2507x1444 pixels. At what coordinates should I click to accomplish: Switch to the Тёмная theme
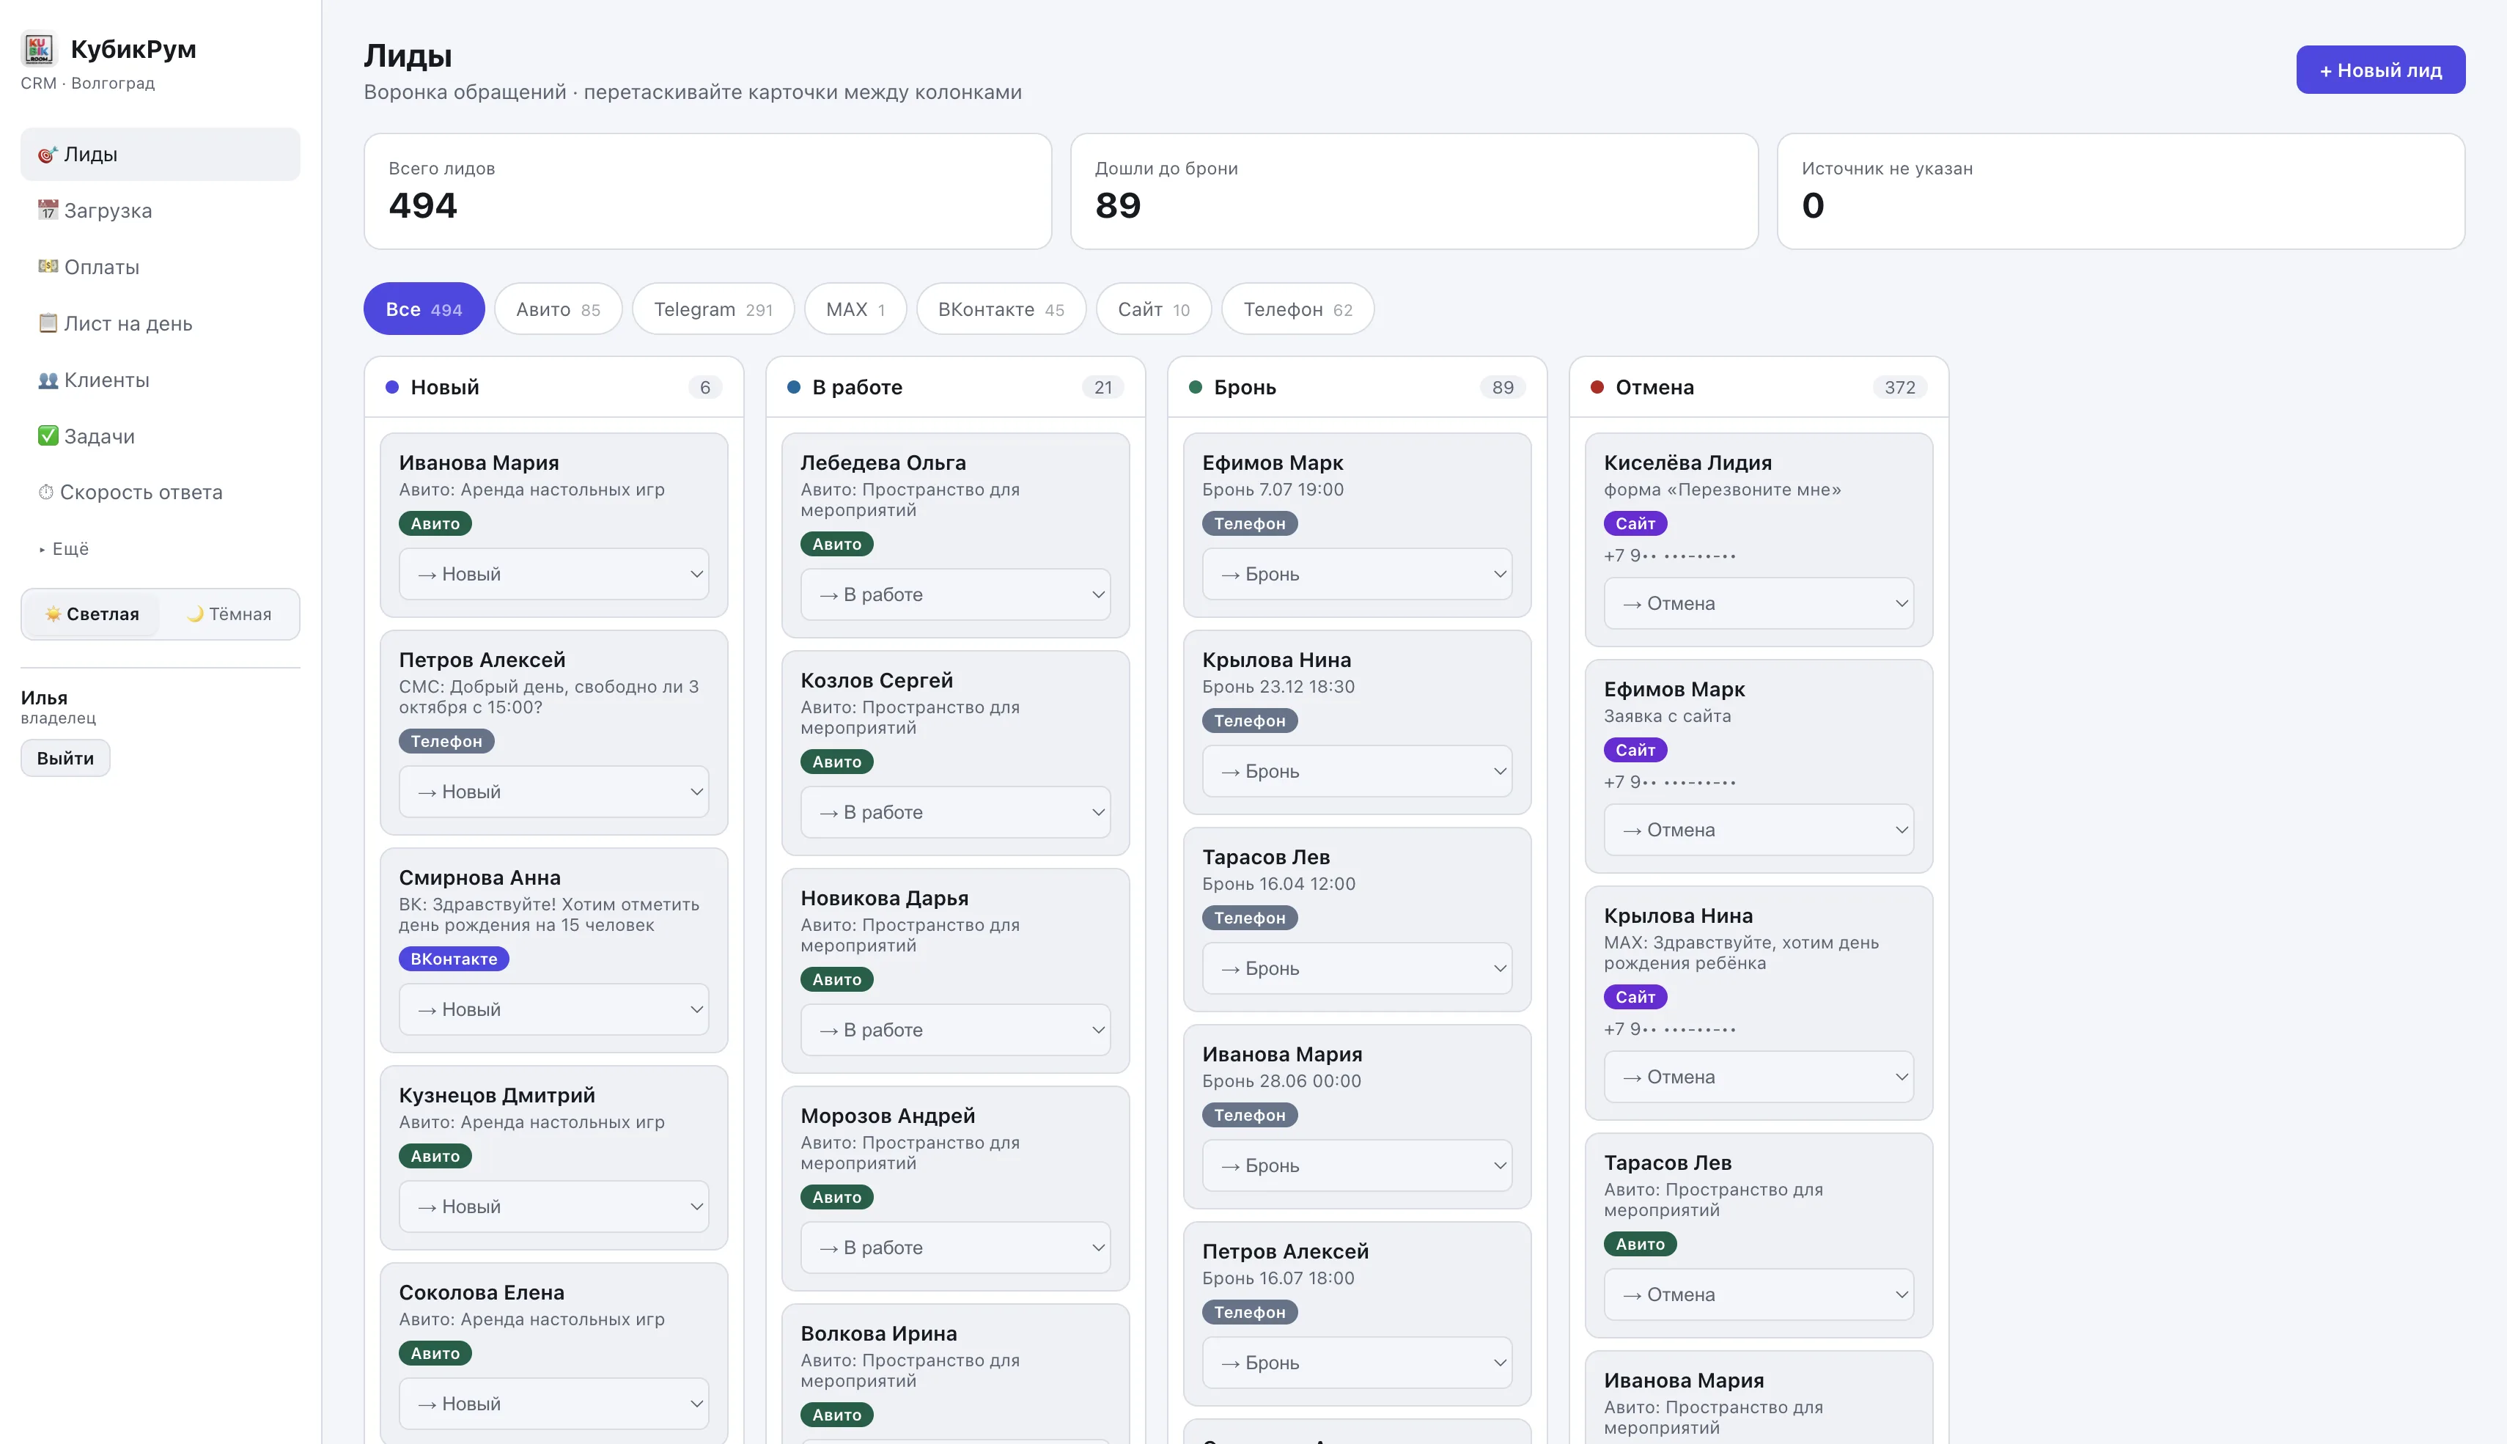click(229, 614)
